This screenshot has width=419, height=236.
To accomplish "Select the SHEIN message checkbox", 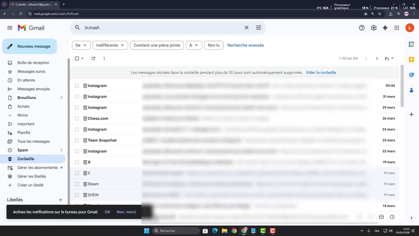I will [77, 195].
